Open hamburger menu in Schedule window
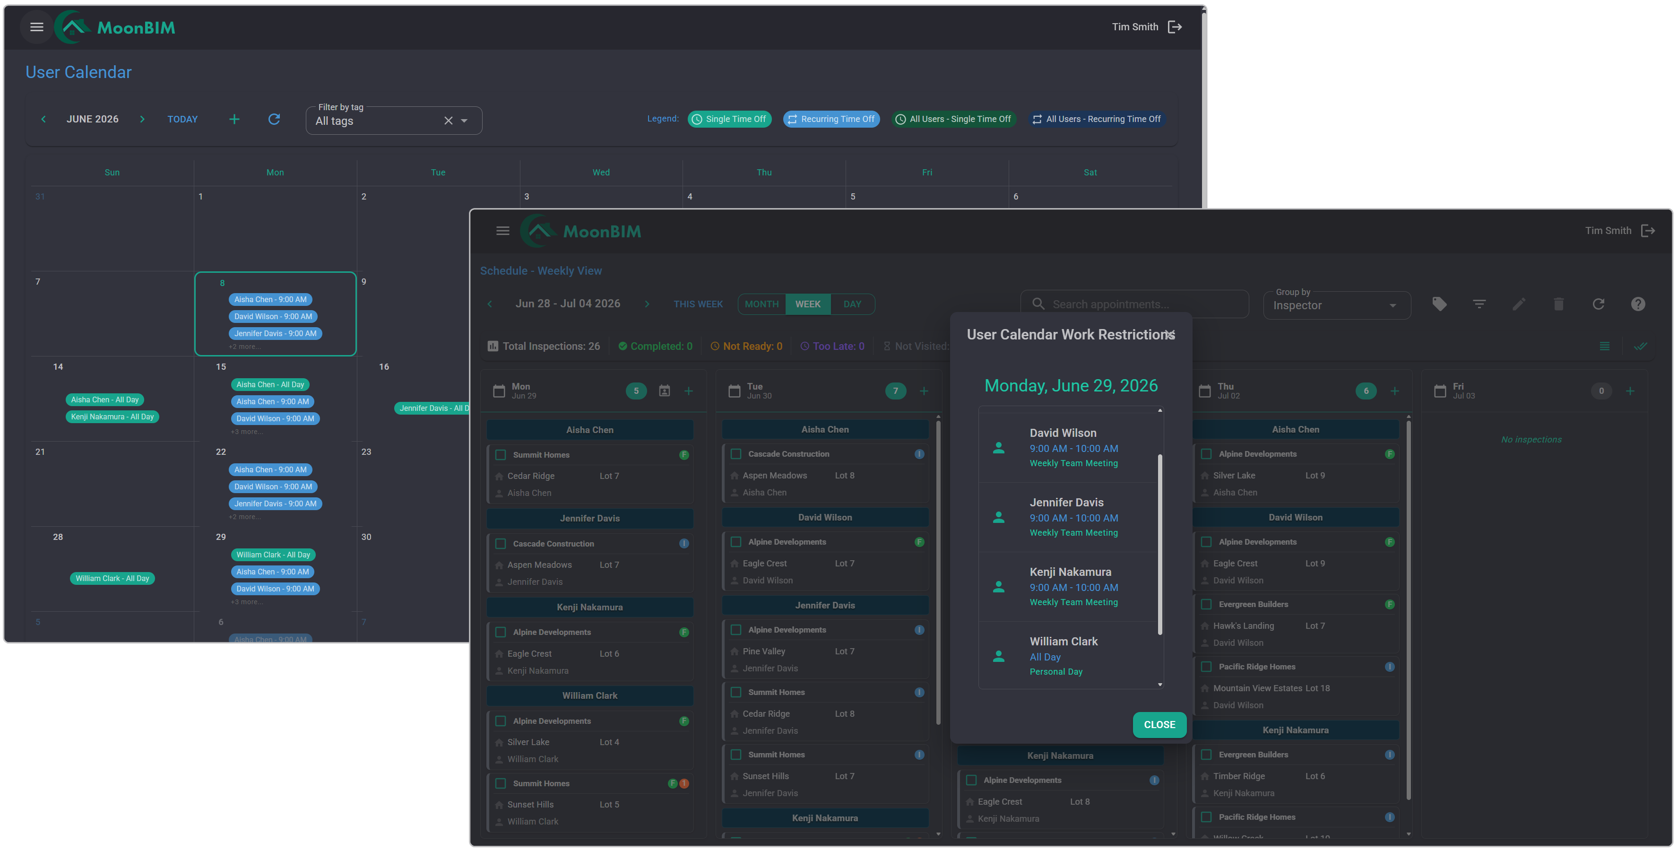Image resolution: width=1678 pixels, height=851 pixels. (502, 231)
